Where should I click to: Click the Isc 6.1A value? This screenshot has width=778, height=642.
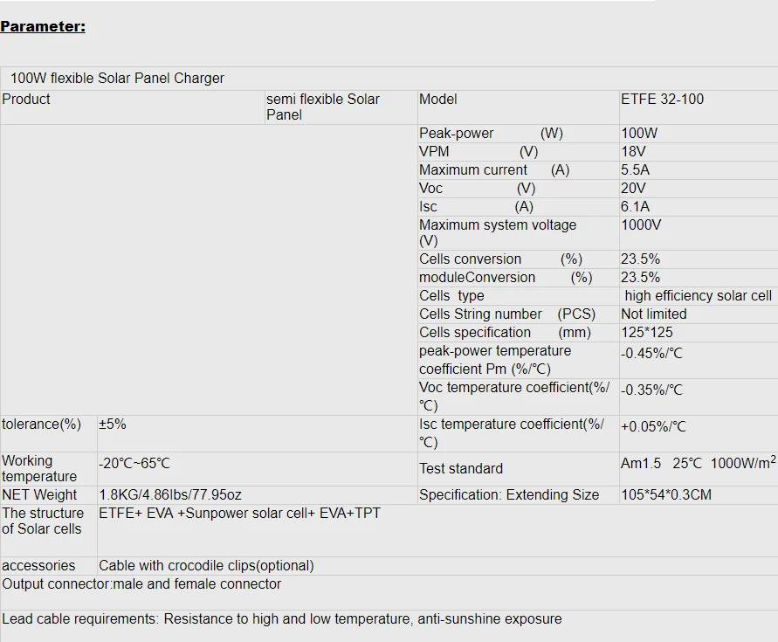(635, 206)
